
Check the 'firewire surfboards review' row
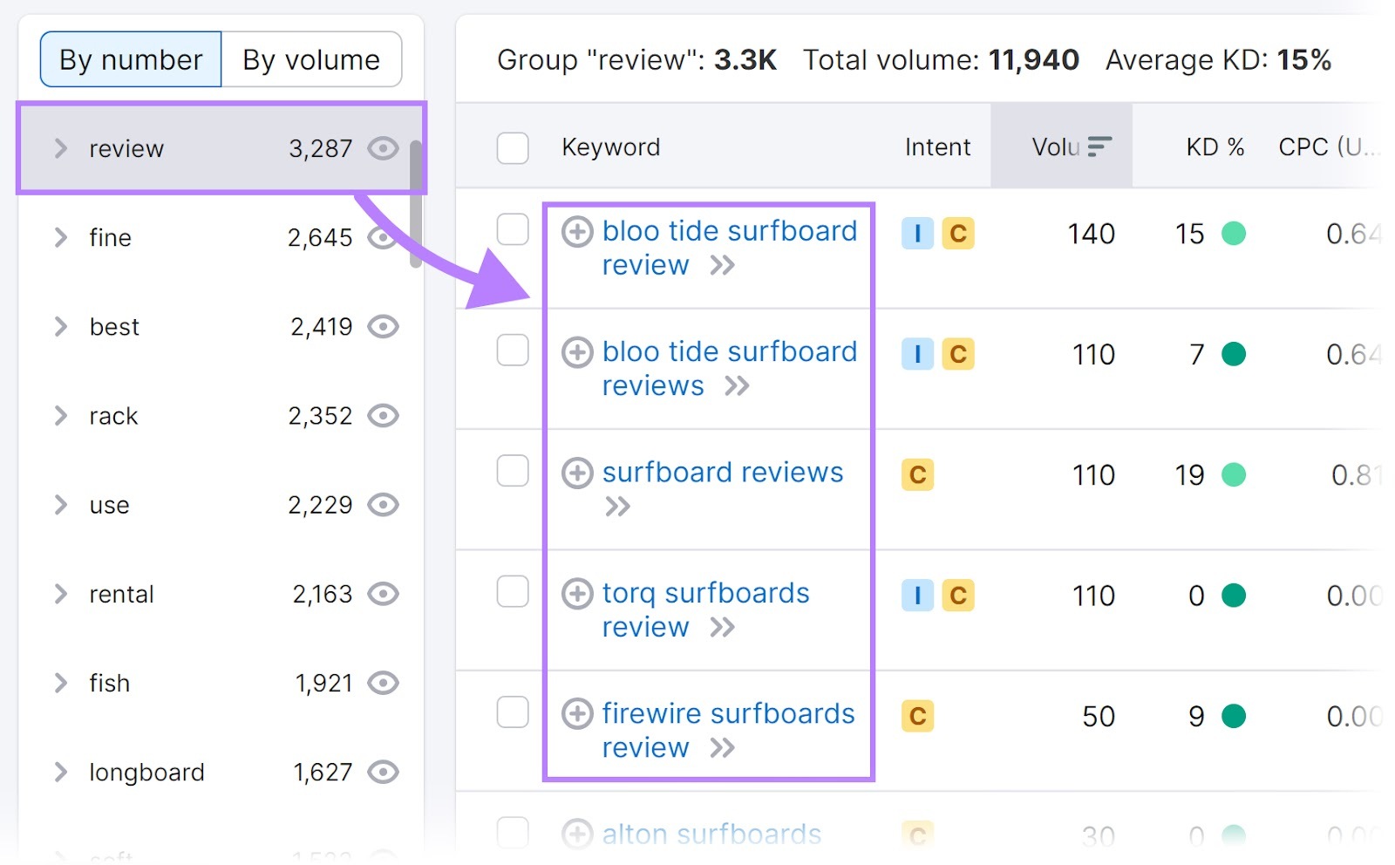[513, 712]
